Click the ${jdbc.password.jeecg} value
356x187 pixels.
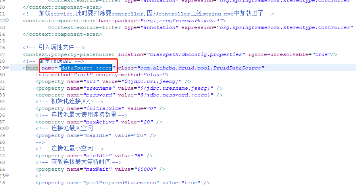click(x=175, y=95)
